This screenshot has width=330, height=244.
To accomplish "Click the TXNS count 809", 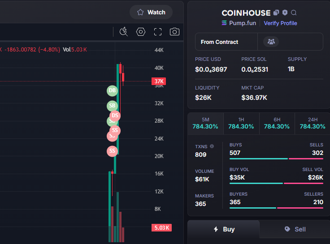I will (x=200, y=154).
